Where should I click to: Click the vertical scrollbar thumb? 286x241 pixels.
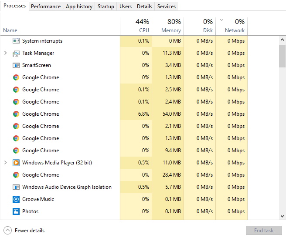tap(282, 56)
